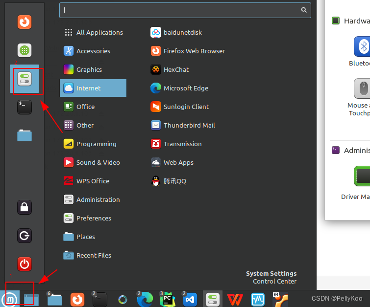Click the show desktop icon on the taskbar
The width and height of the screenshot is (370, 307).
point(31,300)
